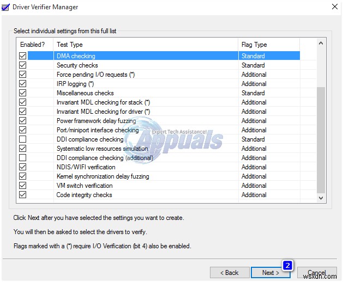Uncheck the VM switch verification checkbox

[22, 186]
